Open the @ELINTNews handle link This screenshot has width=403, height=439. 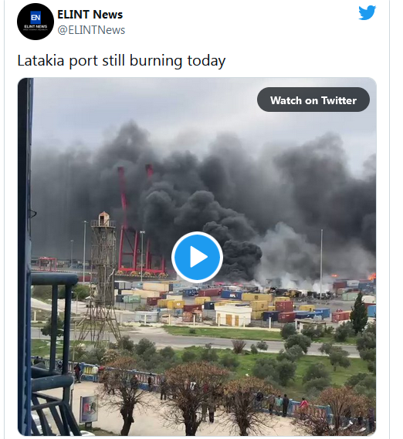pyautogui.click(x=91, y=30)
